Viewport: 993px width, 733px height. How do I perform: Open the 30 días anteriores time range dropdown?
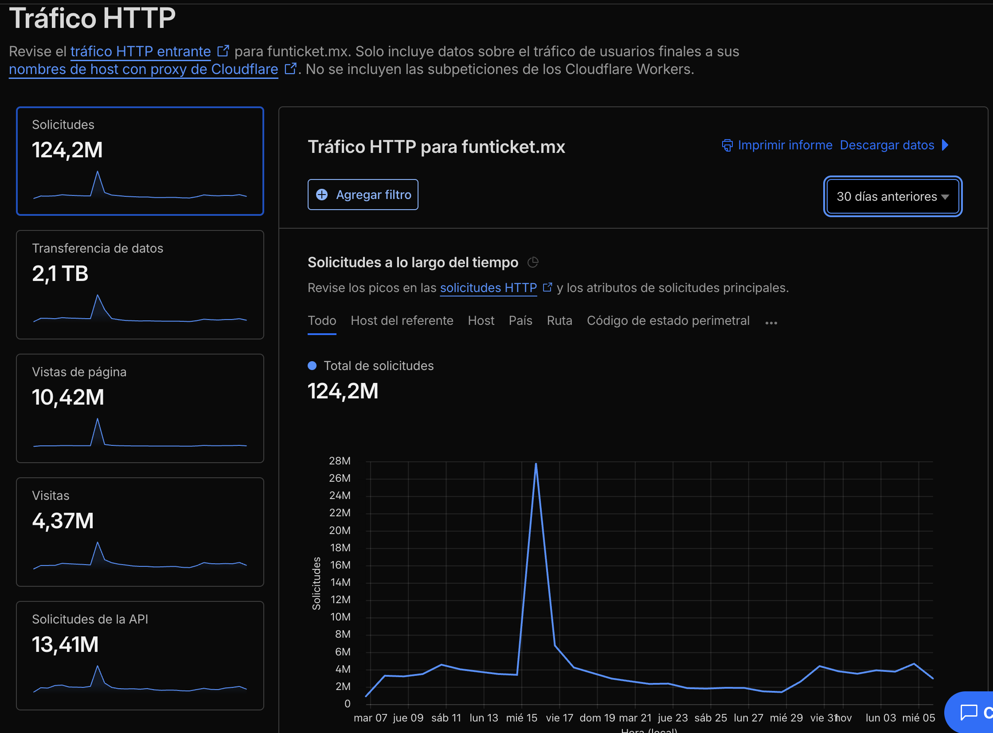(892, 196)
